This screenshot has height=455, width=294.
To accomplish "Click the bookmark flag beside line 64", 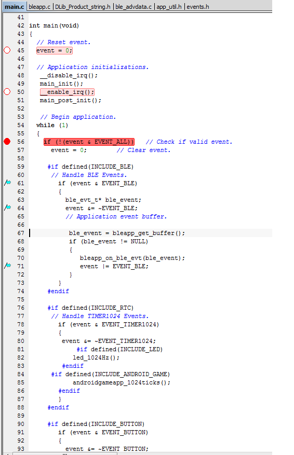I will [x=8, y=208].
